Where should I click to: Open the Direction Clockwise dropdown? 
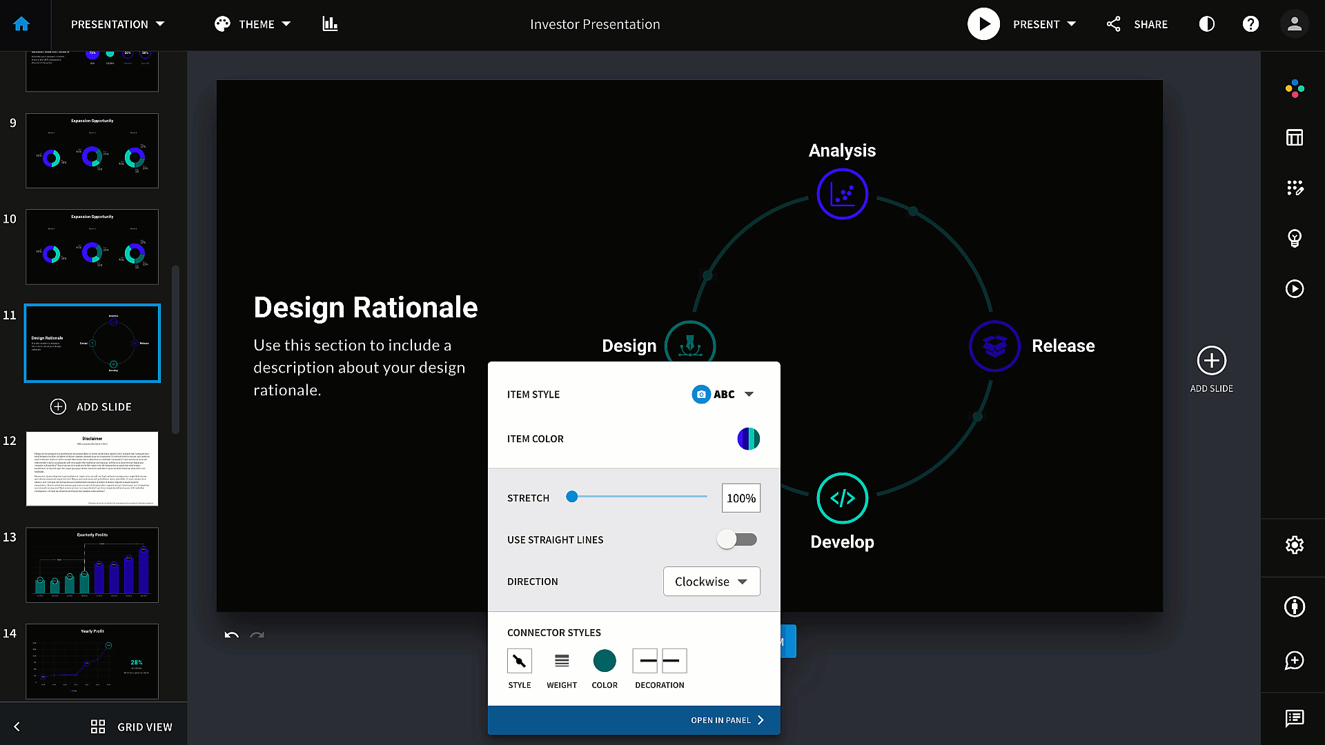tap(711, 582)
